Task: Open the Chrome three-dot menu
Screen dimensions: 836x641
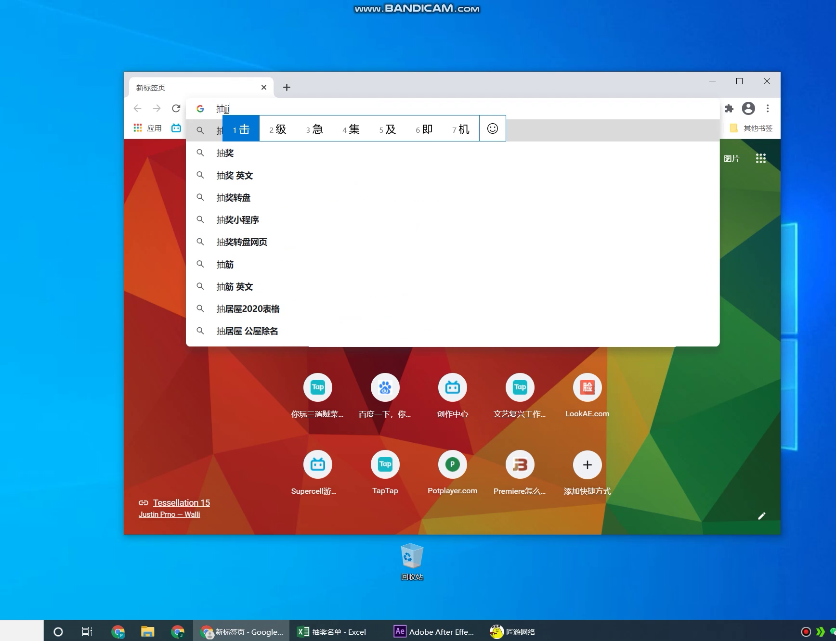Action: [x=768, y=108]
